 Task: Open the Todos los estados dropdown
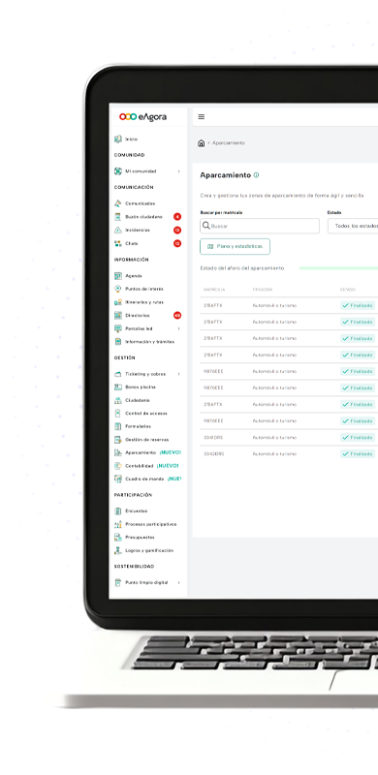[353, 226]
